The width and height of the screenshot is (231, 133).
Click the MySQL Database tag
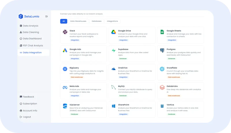(x=123, y=96)
